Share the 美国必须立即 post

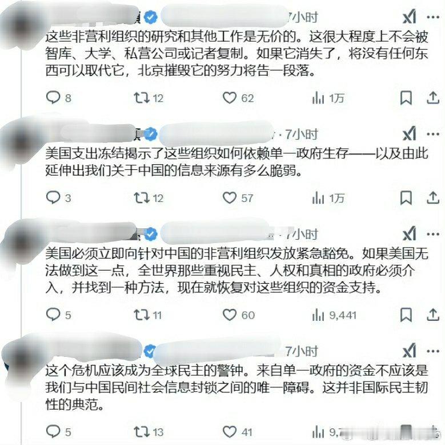point(433,315)
